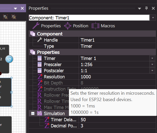This screenshot has width=157, height=133.
Task: Click the Timer Delay Z icon
Action: click(47, 119)
